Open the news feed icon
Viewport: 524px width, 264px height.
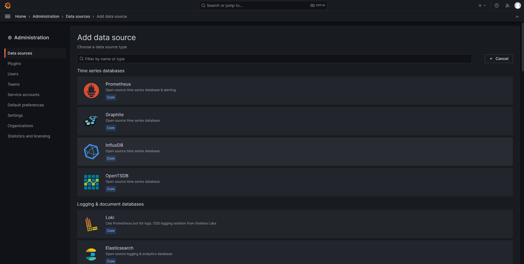pos(507,5)
